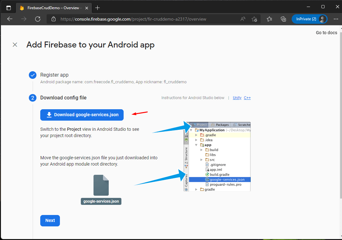Click the Firebase flame favicon on the tab
The image size is (342, 240).
click(x=22, y=8)
